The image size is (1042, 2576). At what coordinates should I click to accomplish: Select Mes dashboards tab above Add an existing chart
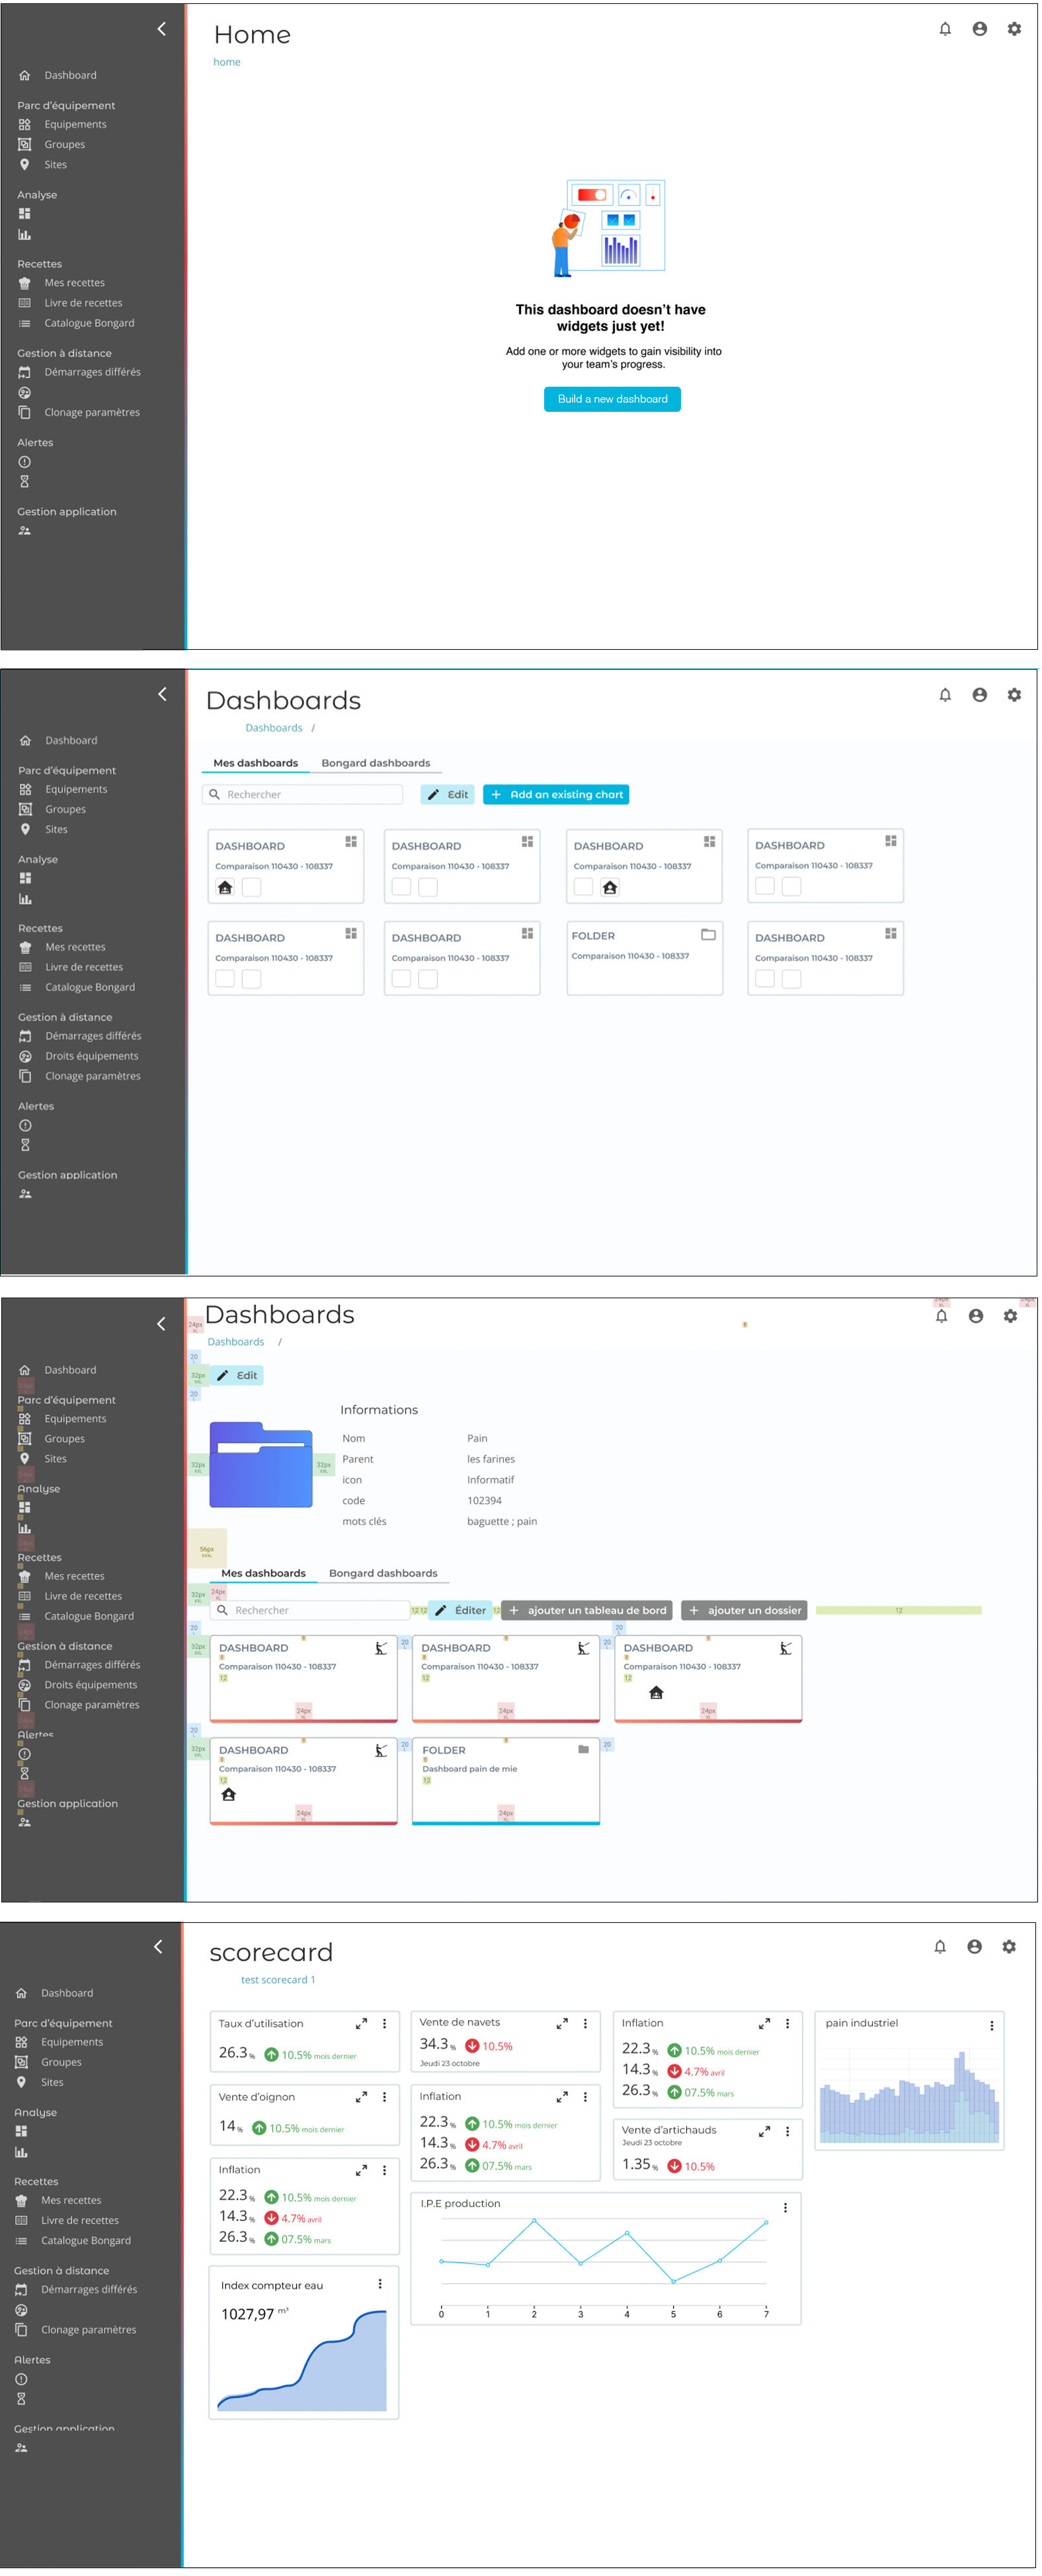point(255,763)
